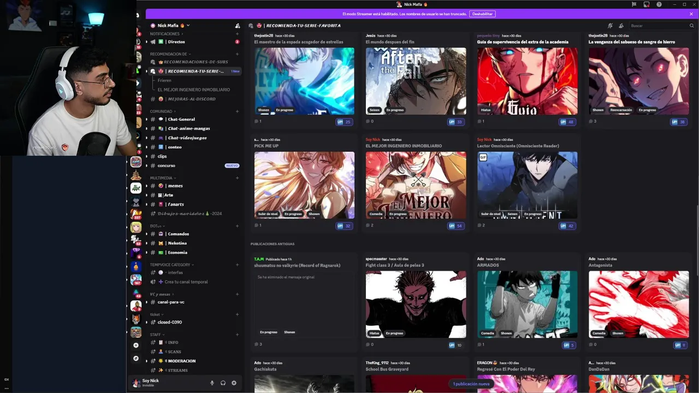699x393 pixels.
Task: Click the add a server plus icon
Action: click(136, 345)
